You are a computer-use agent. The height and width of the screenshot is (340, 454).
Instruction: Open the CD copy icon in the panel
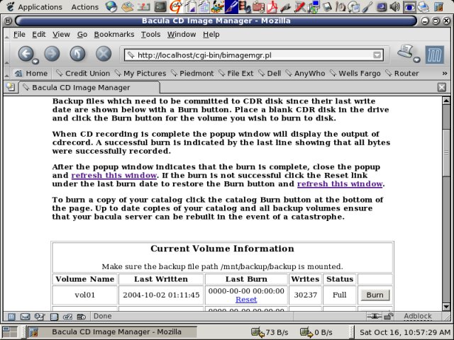(354, 6)
